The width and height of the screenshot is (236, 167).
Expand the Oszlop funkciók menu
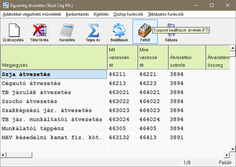point(128,14)
